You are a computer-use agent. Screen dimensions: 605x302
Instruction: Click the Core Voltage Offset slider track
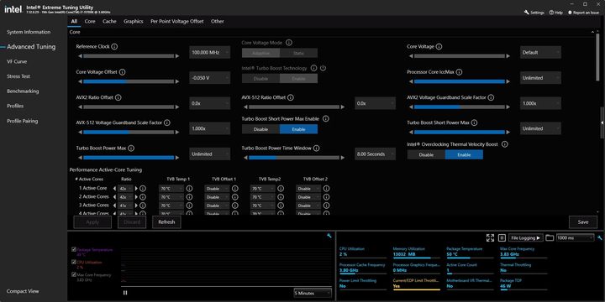129,81
